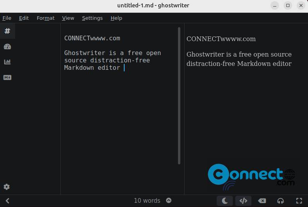Open the Settings menu
The width and height of the screenshot is (308, 207).
pos(92,18)
